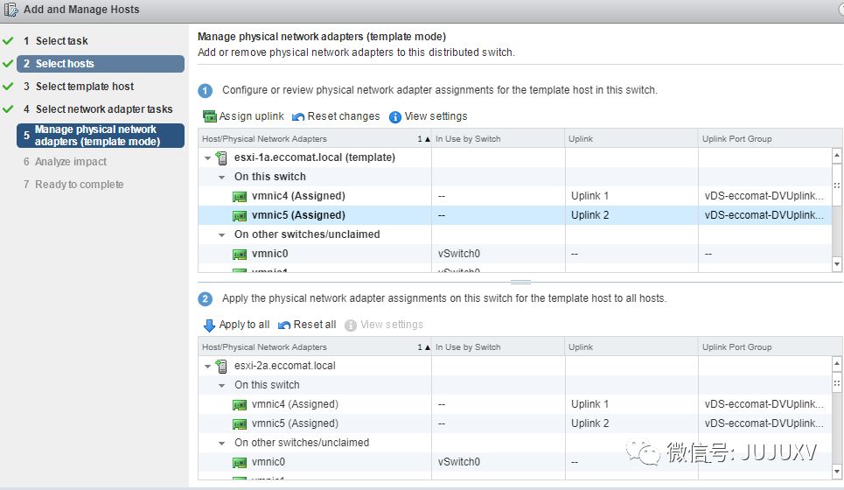Click the Reset changes icon
Screen dimensions: 844x490
click(298, 116)
